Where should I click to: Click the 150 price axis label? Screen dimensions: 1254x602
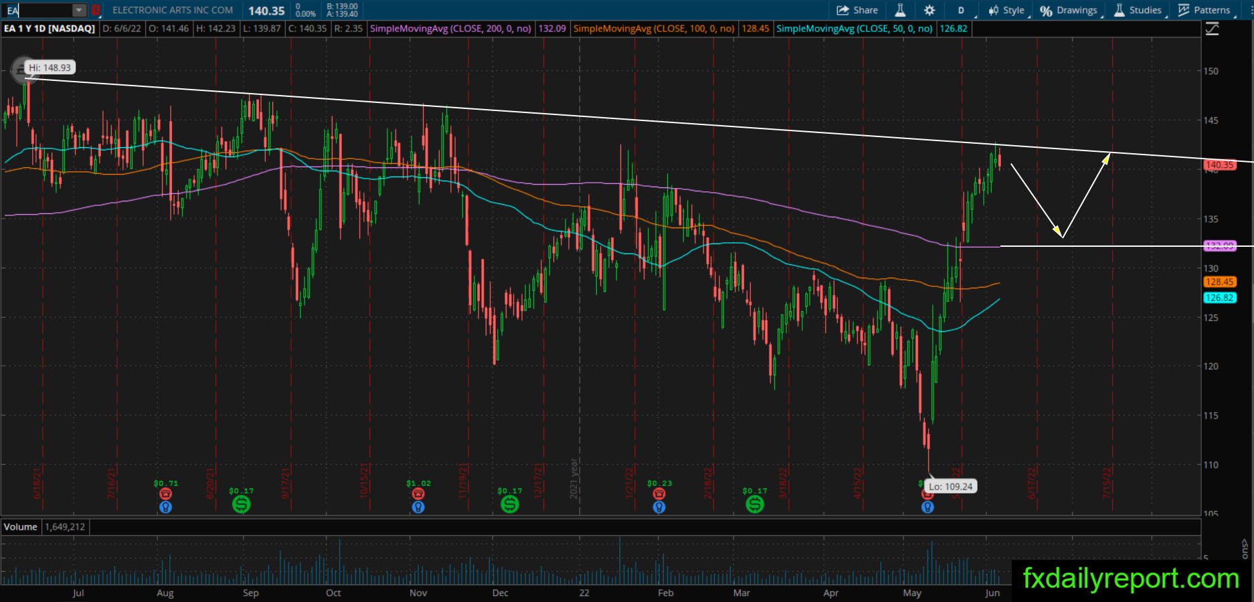[1211, 71]
